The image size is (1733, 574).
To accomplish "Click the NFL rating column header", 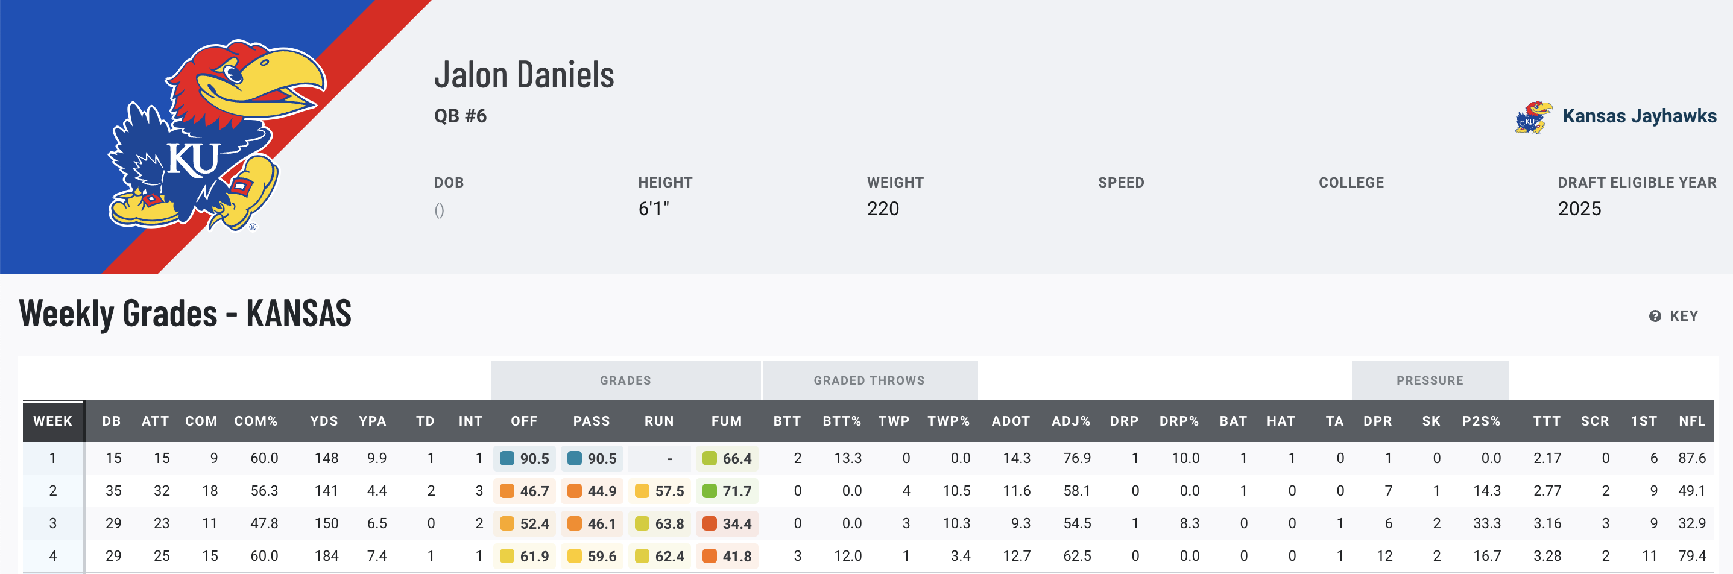I will [x=1691, y=421].
